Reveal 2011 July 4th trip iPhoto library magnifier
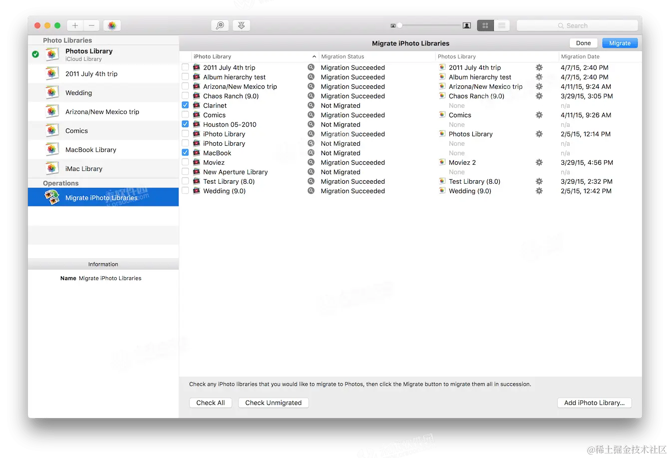Viewport: 670px width, 458px height. [x=311, y=67]
